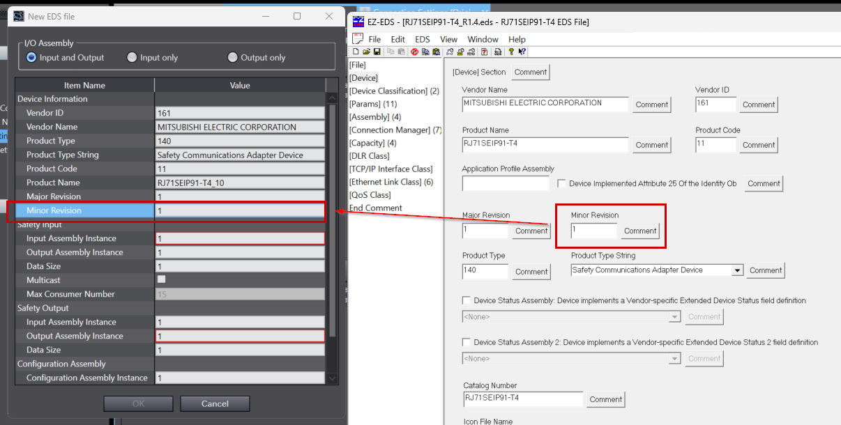Open the View menu in EZ-EDS
The height and width of the screenshot is (425, 841).
449,39
